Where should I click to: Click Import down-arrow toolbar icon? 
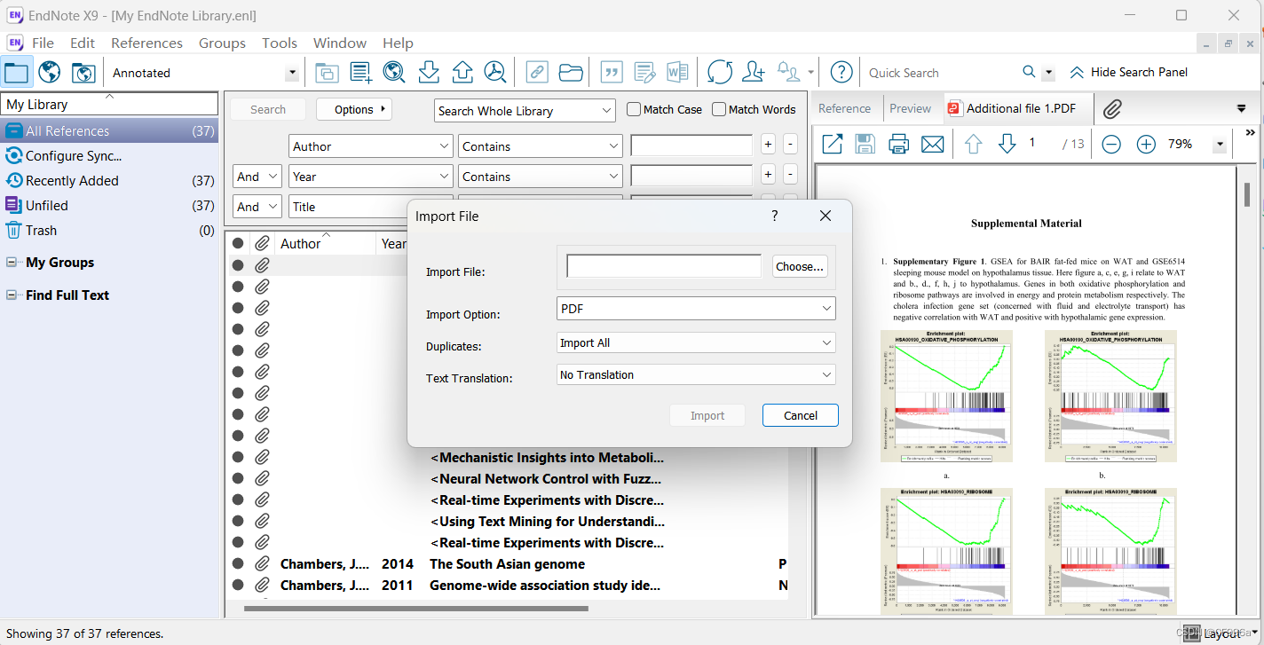(x=429, y=73)
